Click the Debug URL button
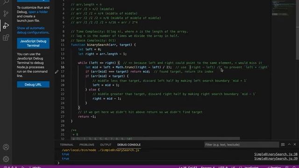The height and width of the screenshot is (168, 299). (33, 84)
